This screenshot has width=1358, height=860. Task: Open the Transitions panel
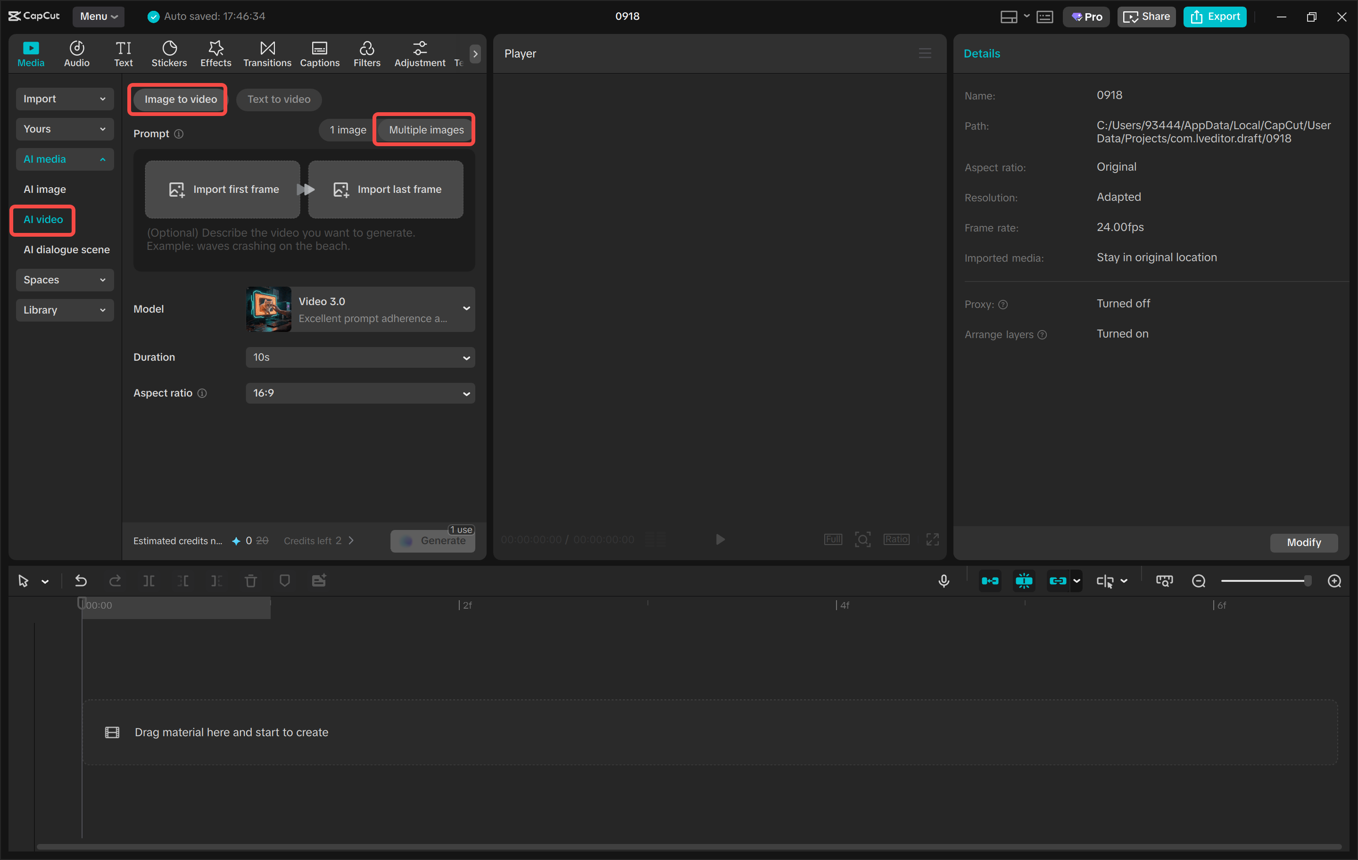point(267,53)
